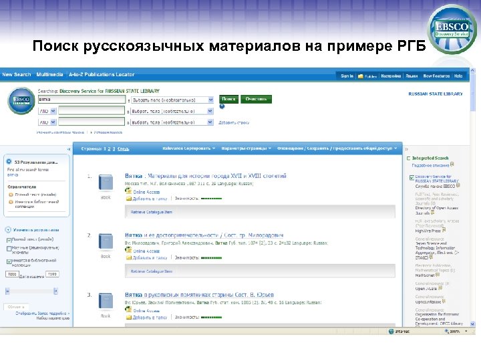Open New Features in top bar
Screen dimensions: 481x361
(x=436, y=76)
